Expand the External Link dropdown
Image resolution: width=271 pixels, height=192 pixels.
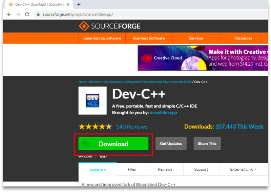(243, 169)
